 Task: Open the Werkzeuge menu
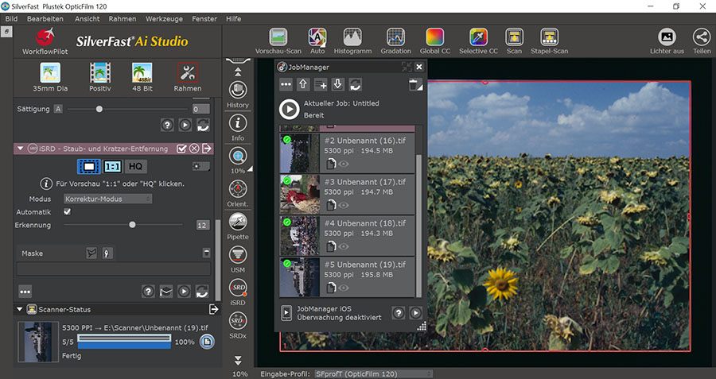coord(165,18)
